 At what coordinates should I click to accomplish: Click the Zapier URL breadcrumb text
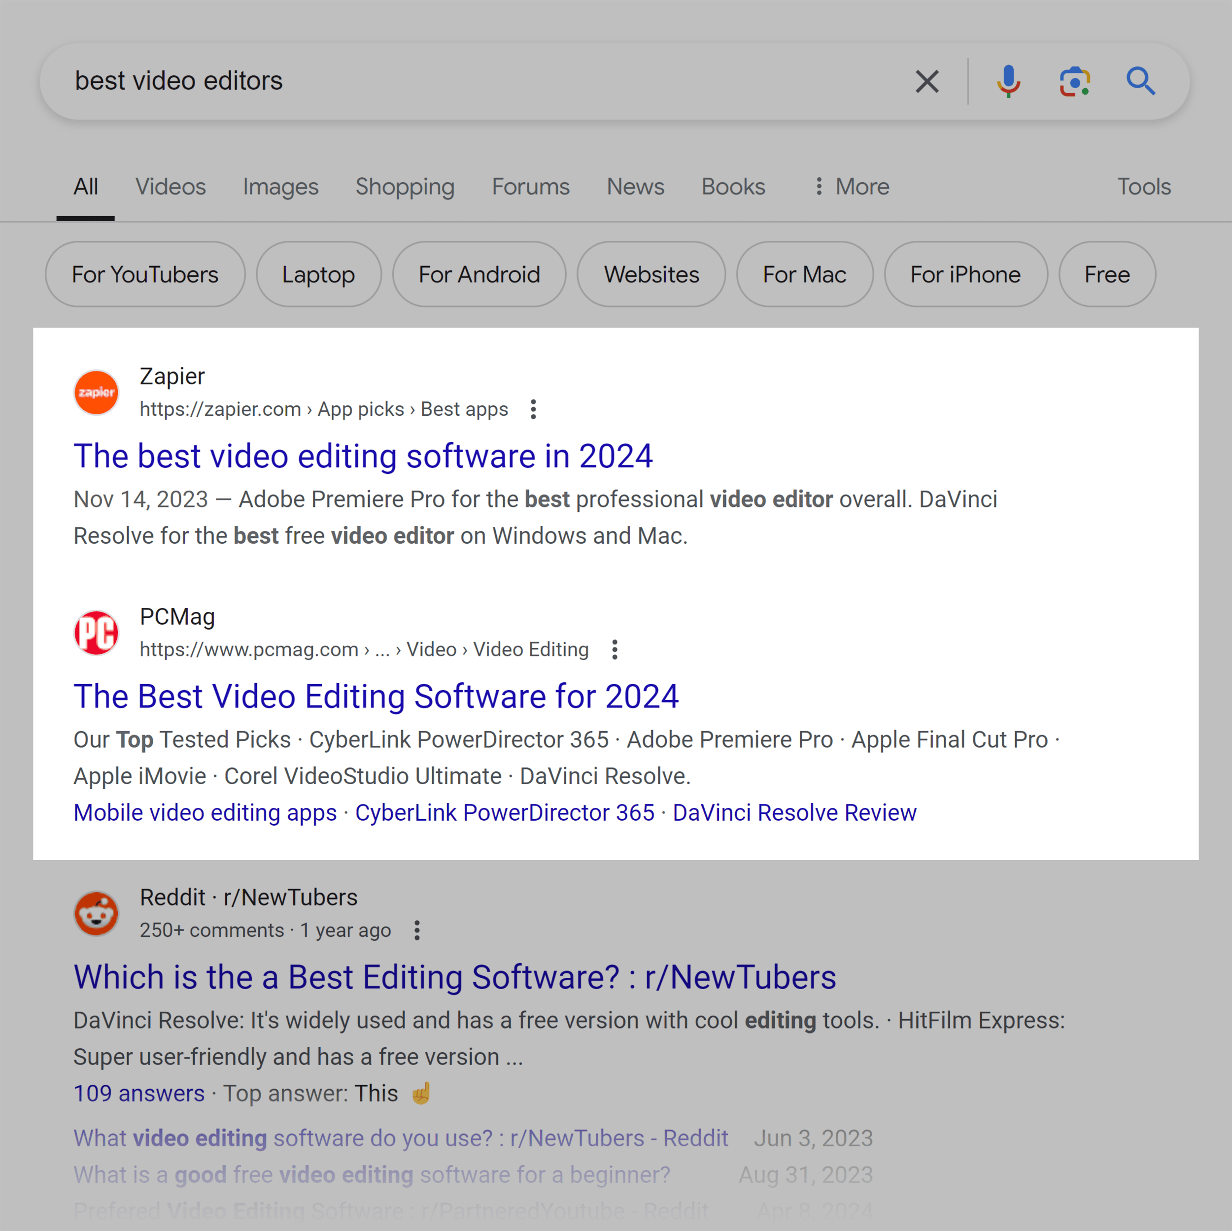[x=324, y=409]
